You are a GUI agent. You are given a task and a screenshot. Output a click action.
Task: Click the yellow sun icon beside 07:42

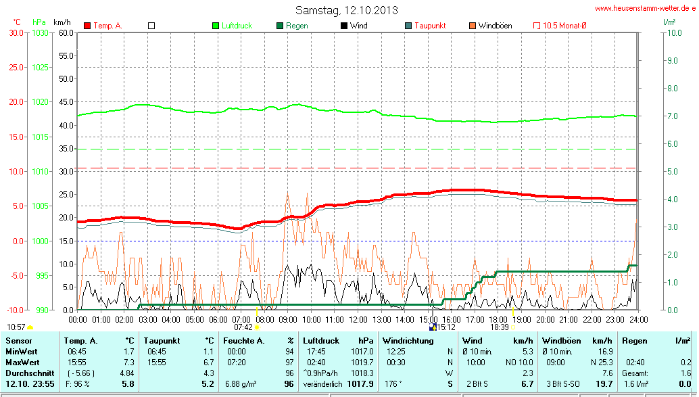coord(257,327)
